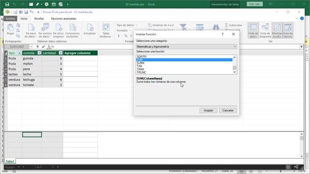Close the Insertar función dialog

coord(233,34)
